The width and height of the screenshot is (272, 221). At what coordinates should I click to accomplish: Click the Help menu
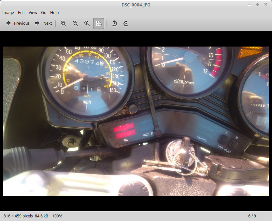pos(54,12)
